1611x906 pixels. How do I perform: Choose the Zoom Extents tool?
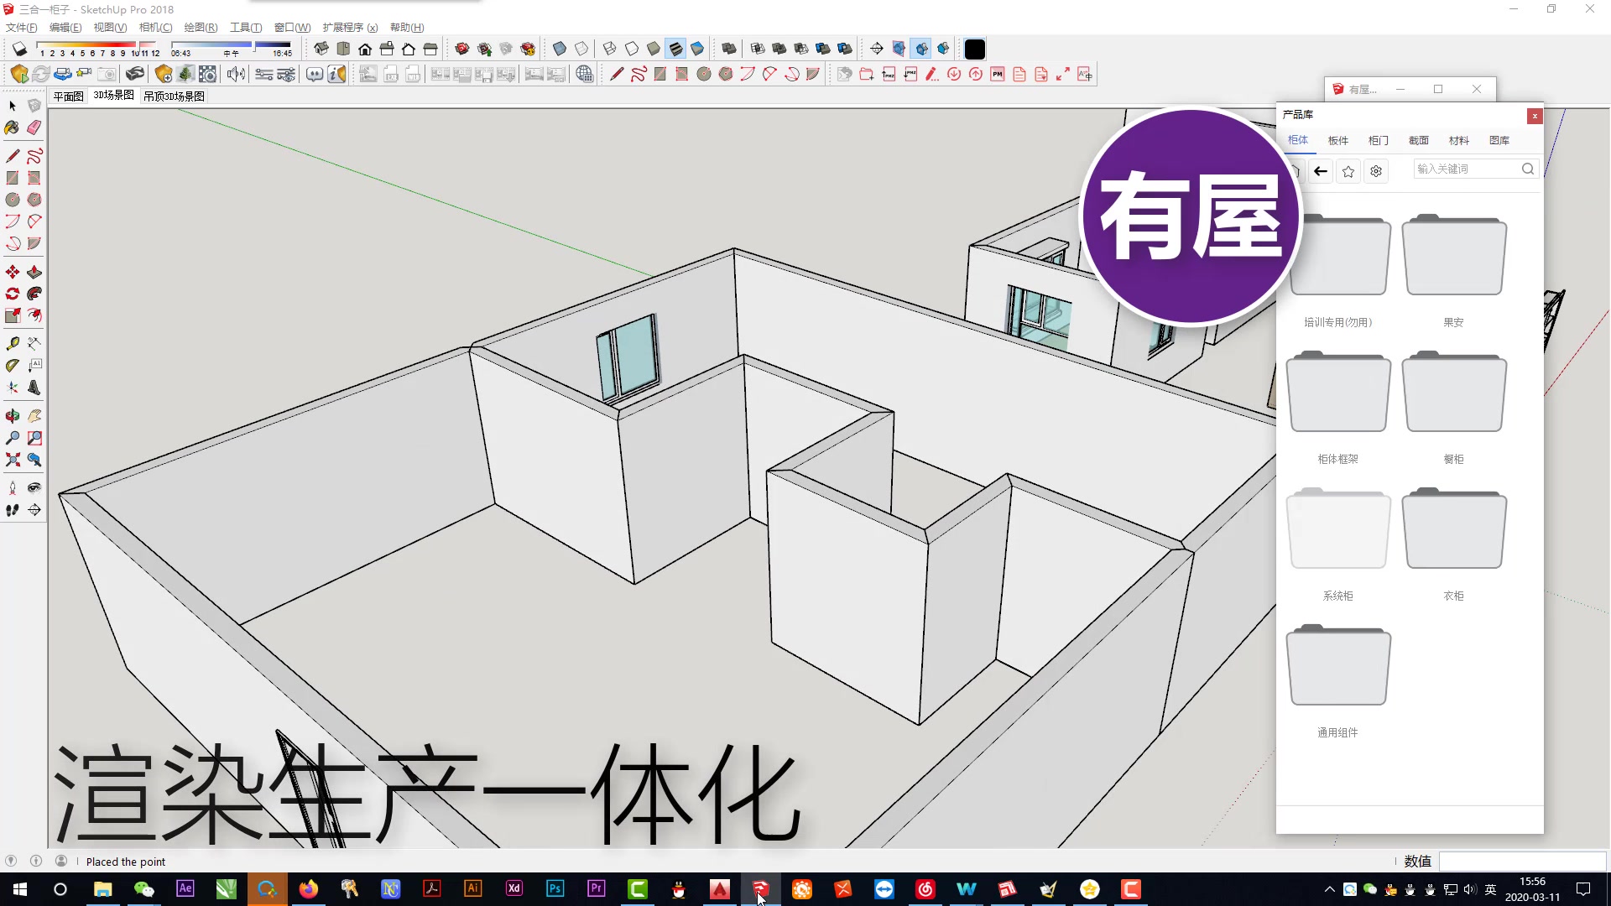pos(13,460)
